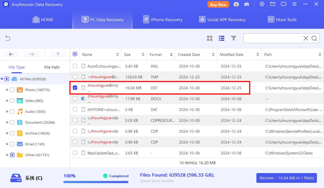324x188 pixels.
Task: Expand the Email file type node
Action: coord(7,144)
